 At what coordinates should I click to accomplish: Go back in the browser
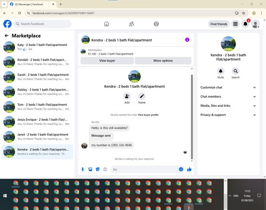click(x=5, y=13)
